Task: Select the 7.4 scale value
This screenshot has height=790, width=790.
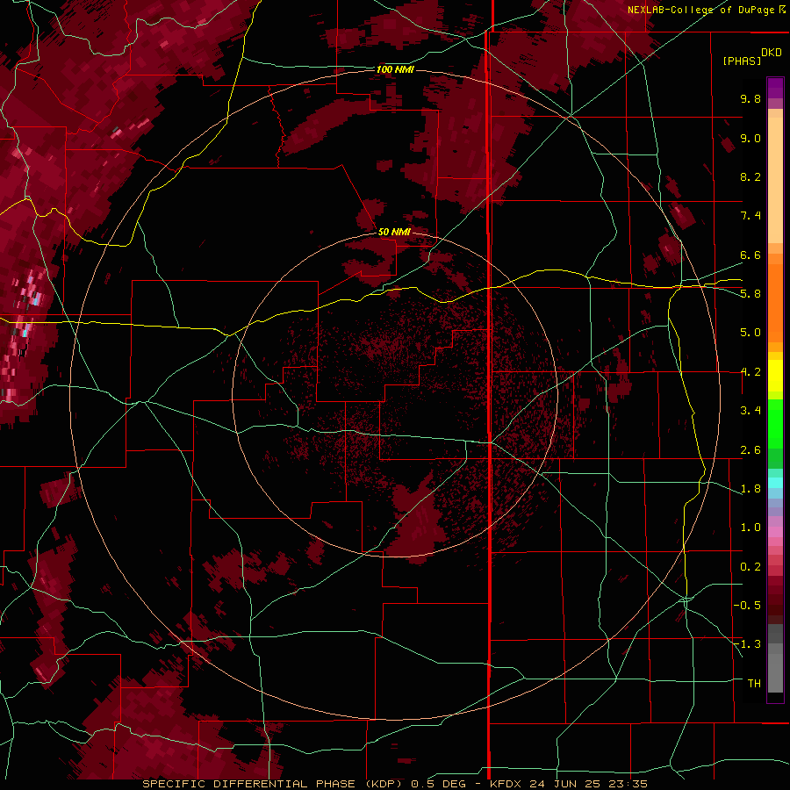Action: pyautogui.click(x=750, y=216)
